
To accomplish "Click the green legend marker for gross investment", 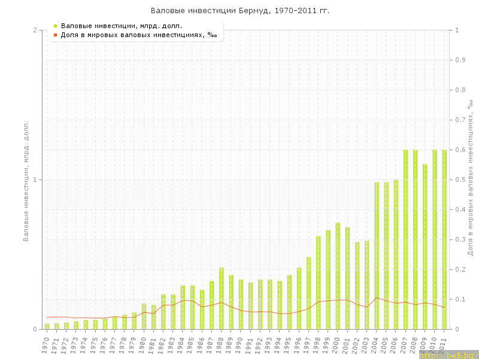I will pyautogui.click(x=55, y=26).
